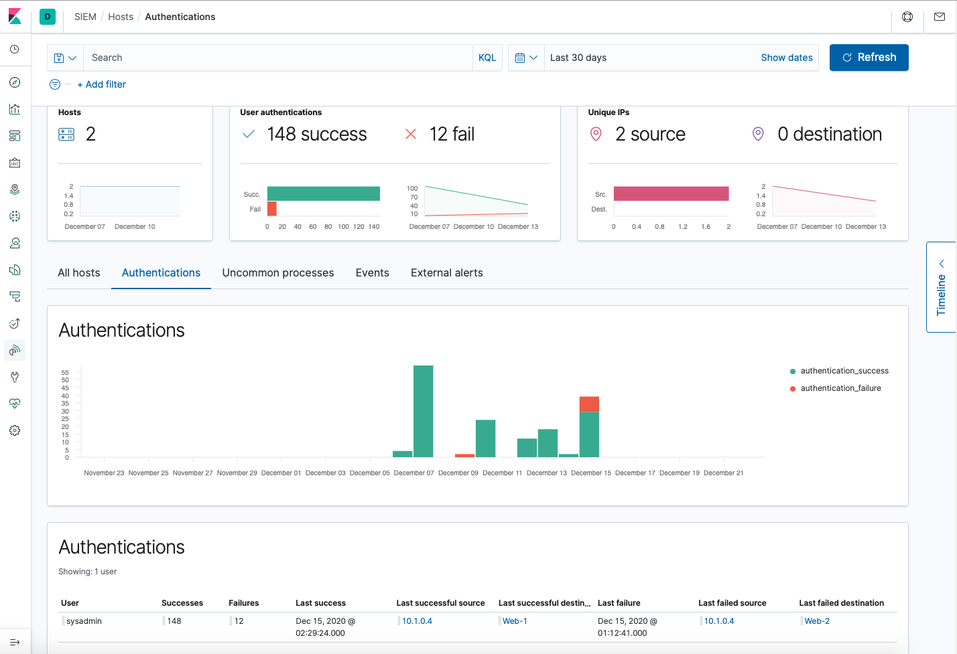Image resolution: width=957 pixels, height=654 pixels.
Task: Open Web-2 failed destination link
Action: pyautogui.click(x=817, y=621)
